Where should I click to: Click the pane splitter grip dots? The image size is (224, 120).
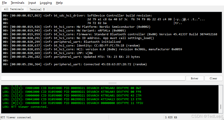tap(112, 83)
